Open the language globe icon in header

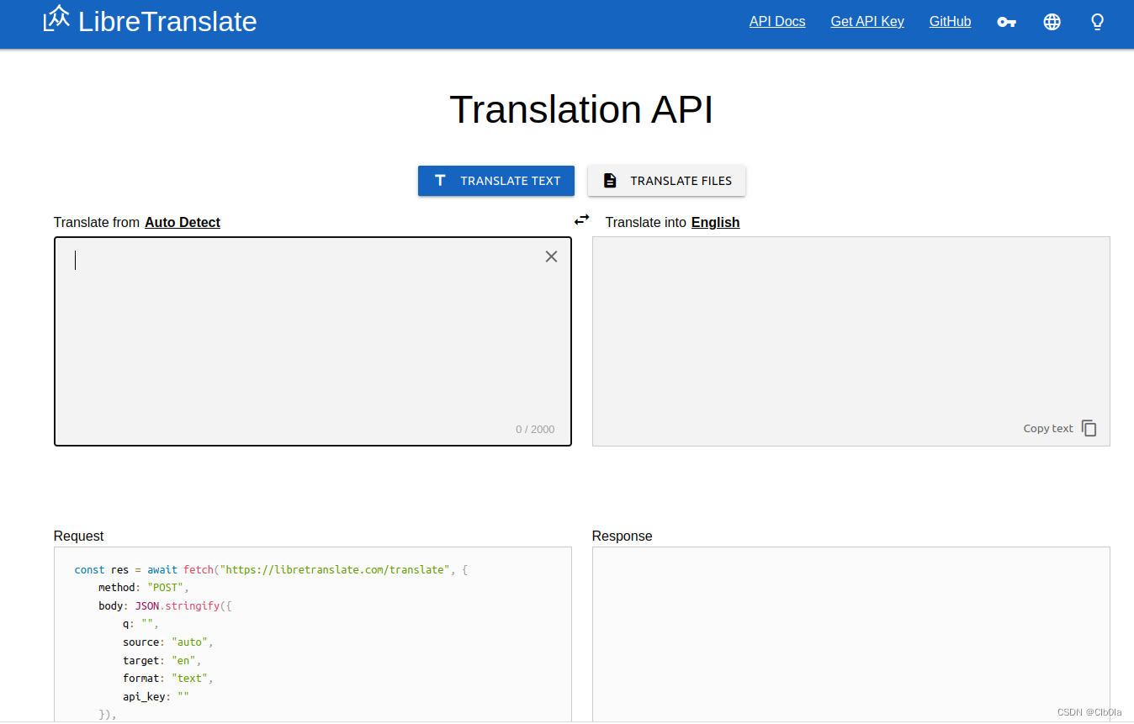pyautogui.click(x=1052, y=22)
